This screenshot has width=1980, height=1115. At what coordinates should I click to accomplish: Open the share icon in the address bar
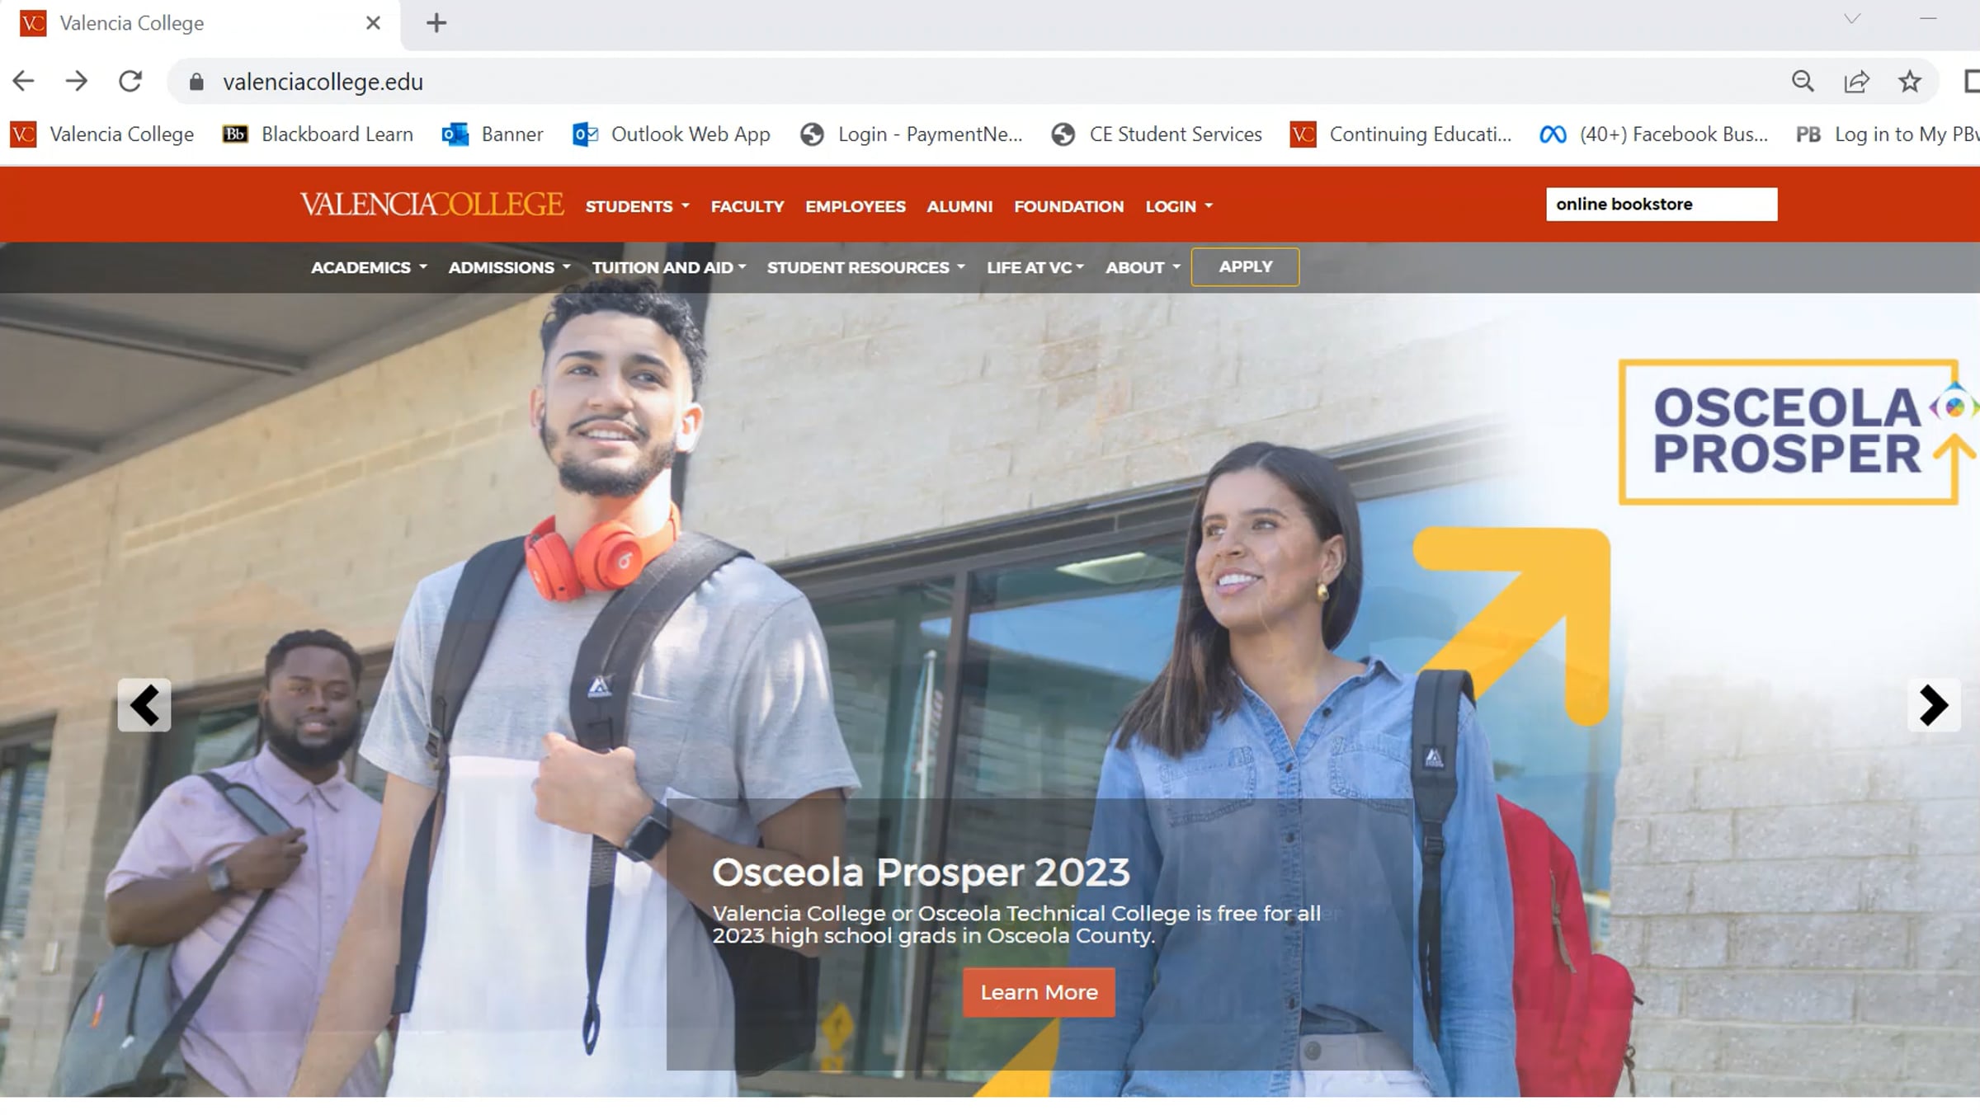(x=1856, y=81)
